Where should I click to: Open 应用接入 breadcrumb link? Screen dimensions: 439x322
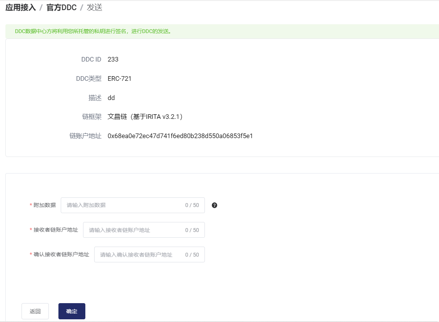[x=21, y=8]
